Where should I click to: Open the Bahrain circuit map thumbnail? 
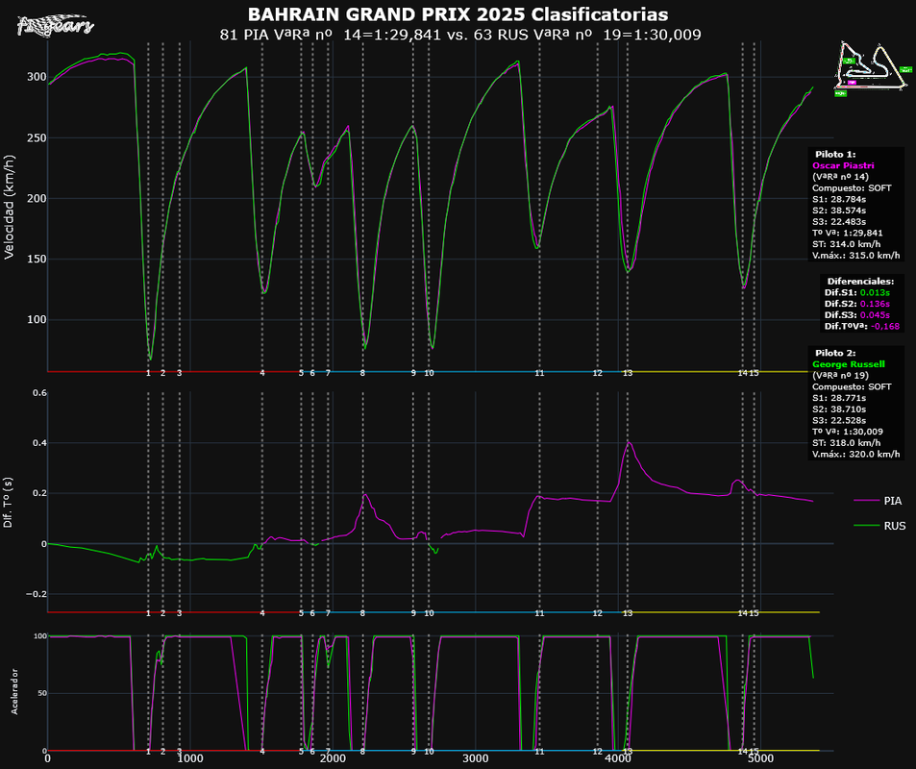[x=872, y=68]
